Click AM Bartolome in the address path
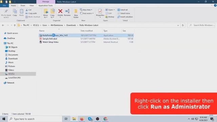This screenshot has width=217, height=122. pyautogui.click(x=57, y=25)
